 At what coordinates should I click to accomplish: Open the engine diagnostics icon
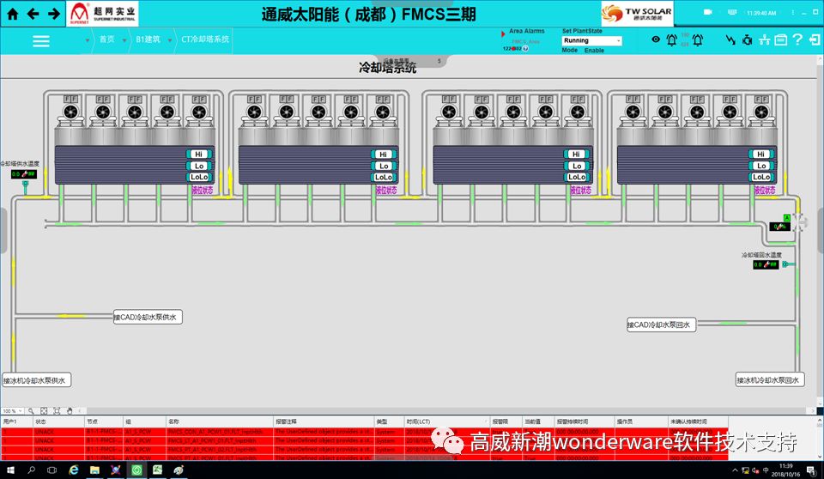pos(747,39)
